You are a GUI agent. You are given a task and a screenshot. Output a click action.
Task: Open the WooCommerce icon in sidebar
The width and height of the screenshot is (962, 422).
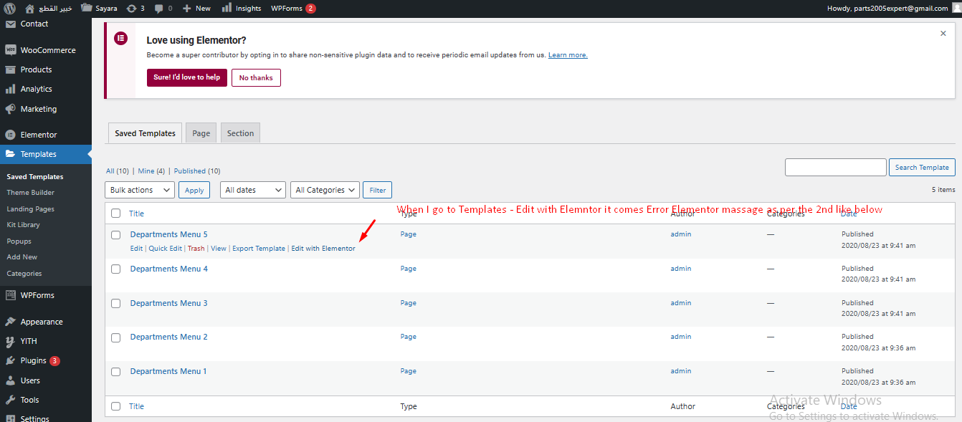[x=10, y=50]
